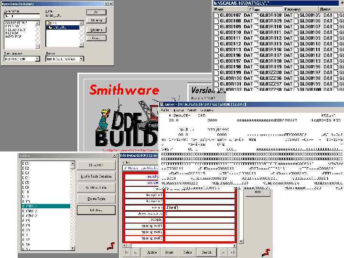Click the Справка button in Open Data Dictionary
The image size is (344, 258).
[97, 30]
